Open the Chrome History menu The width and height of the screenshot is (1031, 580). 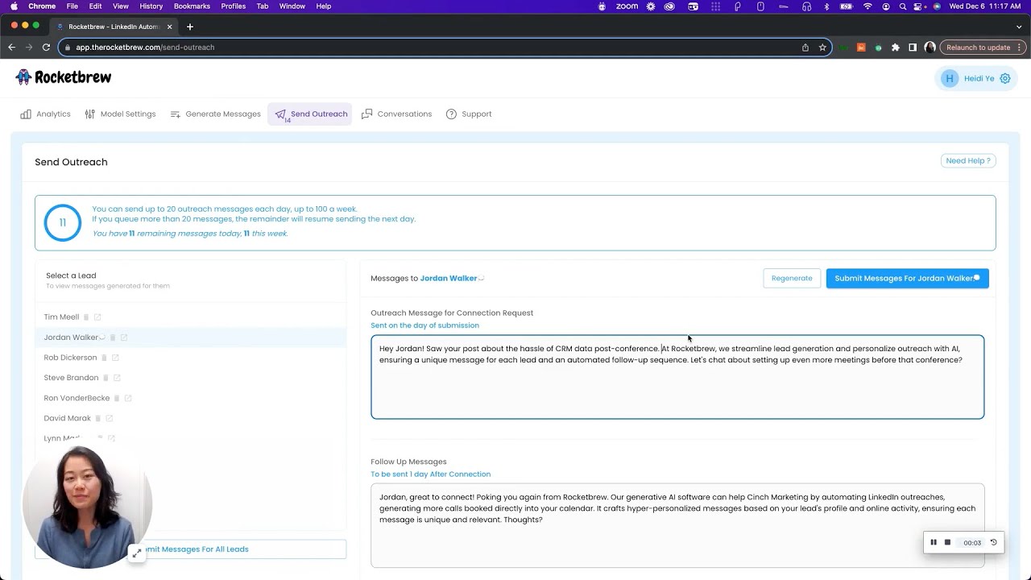(151, 6)
